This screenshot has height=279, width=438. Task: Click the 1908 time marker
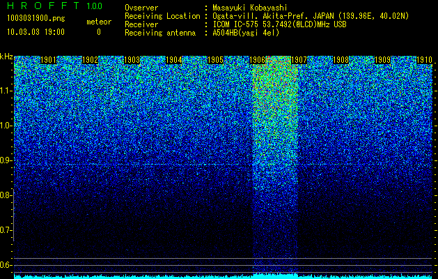(341, 60)
